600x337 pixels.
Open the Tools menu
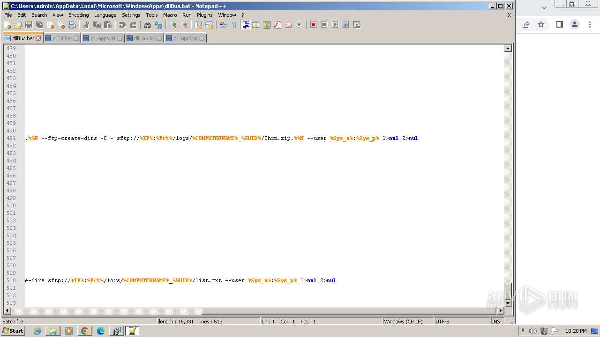(x=152, y=15)
